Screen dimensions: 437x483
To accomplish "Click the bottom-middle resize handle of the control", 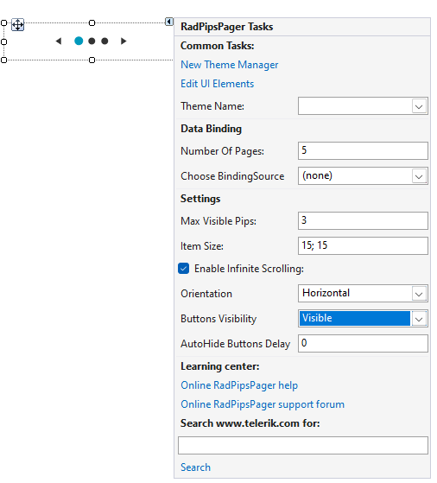I will click(x=92, y=60).
